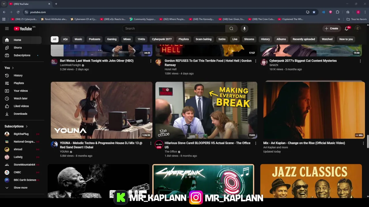Open the shroud subscription channel
The image size is (369, 207).
[x=22, y=149]
